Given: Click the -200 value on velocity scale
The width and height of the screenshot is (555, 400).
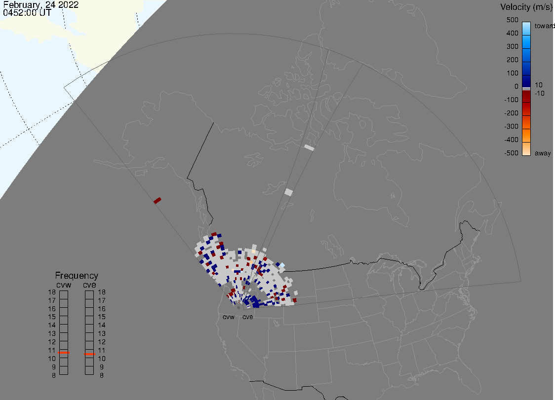Looking at the screenshot, I should point(512,113).
